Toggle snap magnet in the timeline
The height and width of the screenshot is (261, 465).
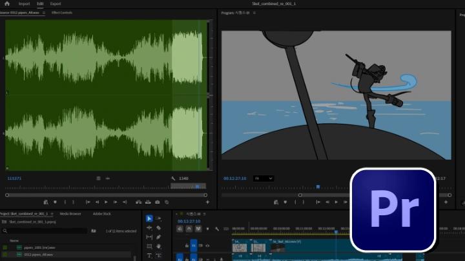coord(189,229)
